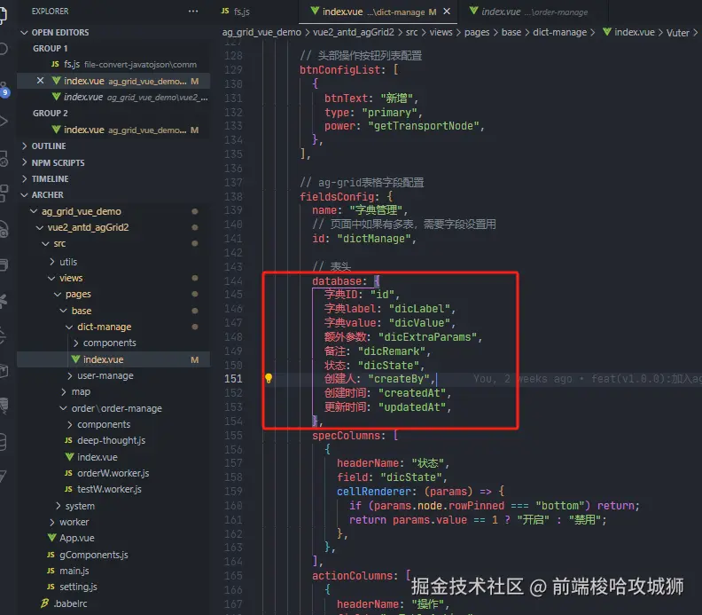This screenshot has height=615, width=702.
Task: Click the Vue icon of order-manage index.vue file
Action: tap(69, 457)
